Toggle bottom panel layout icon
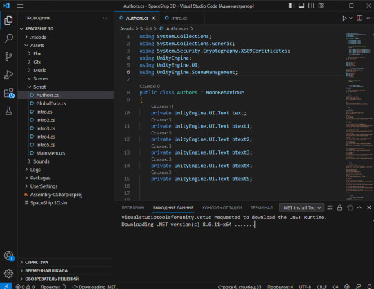This screenshot has height=289, width=374. pos(301,6)
